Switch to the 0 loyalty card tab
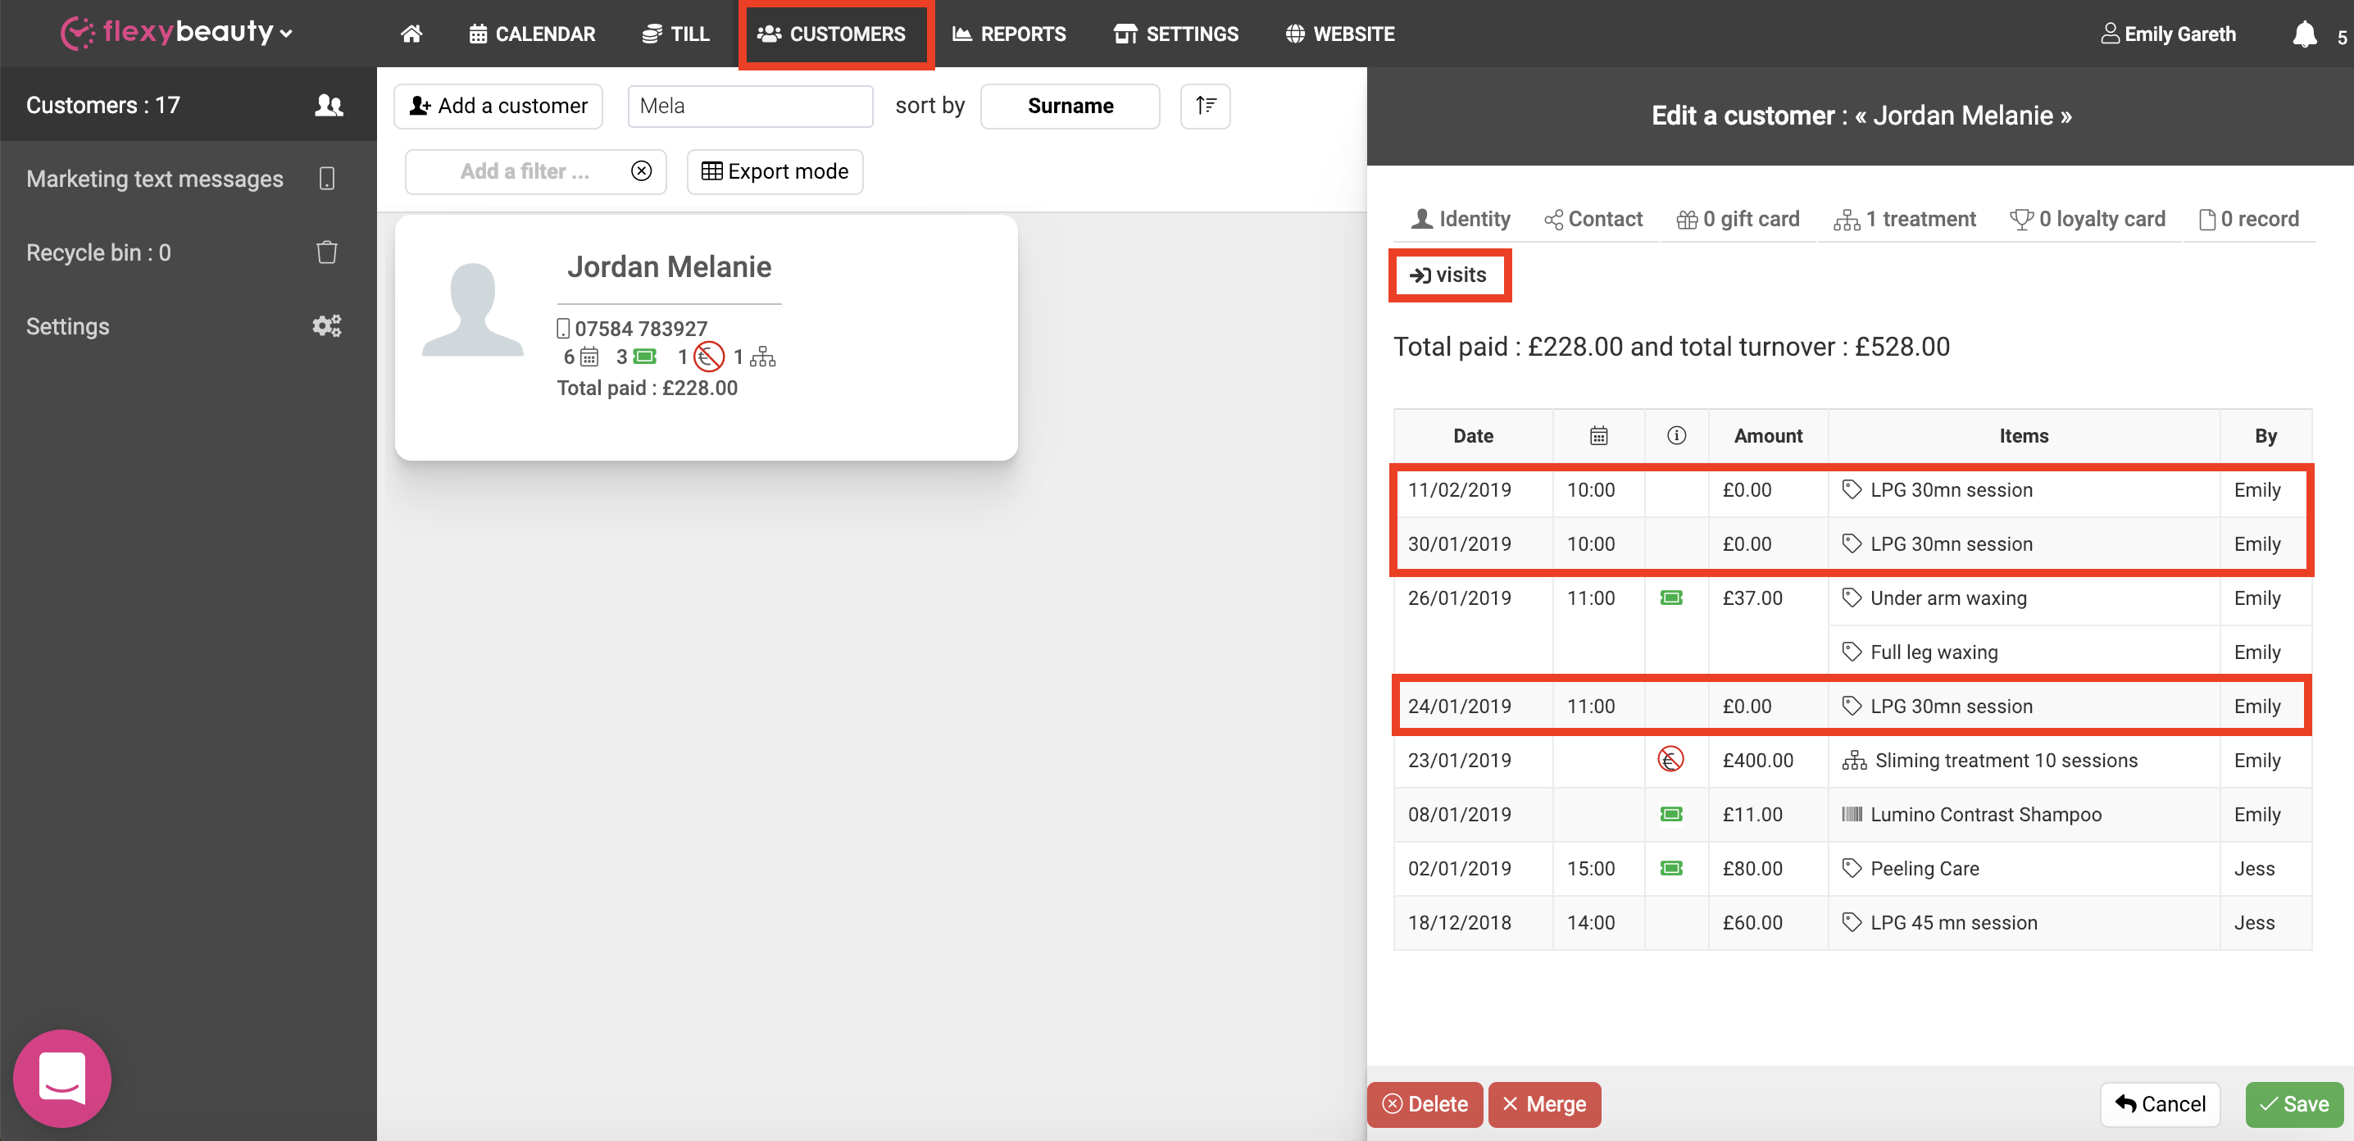Image resolution: width=2354 pixels, height=1141 pixels. click(x=2087, y=219)
